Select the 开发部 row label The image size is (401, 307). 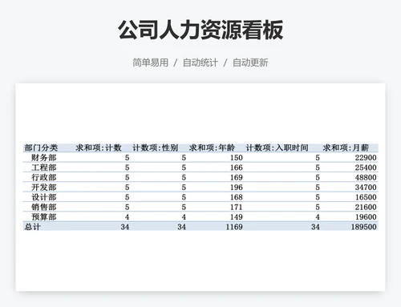[44, 188]
